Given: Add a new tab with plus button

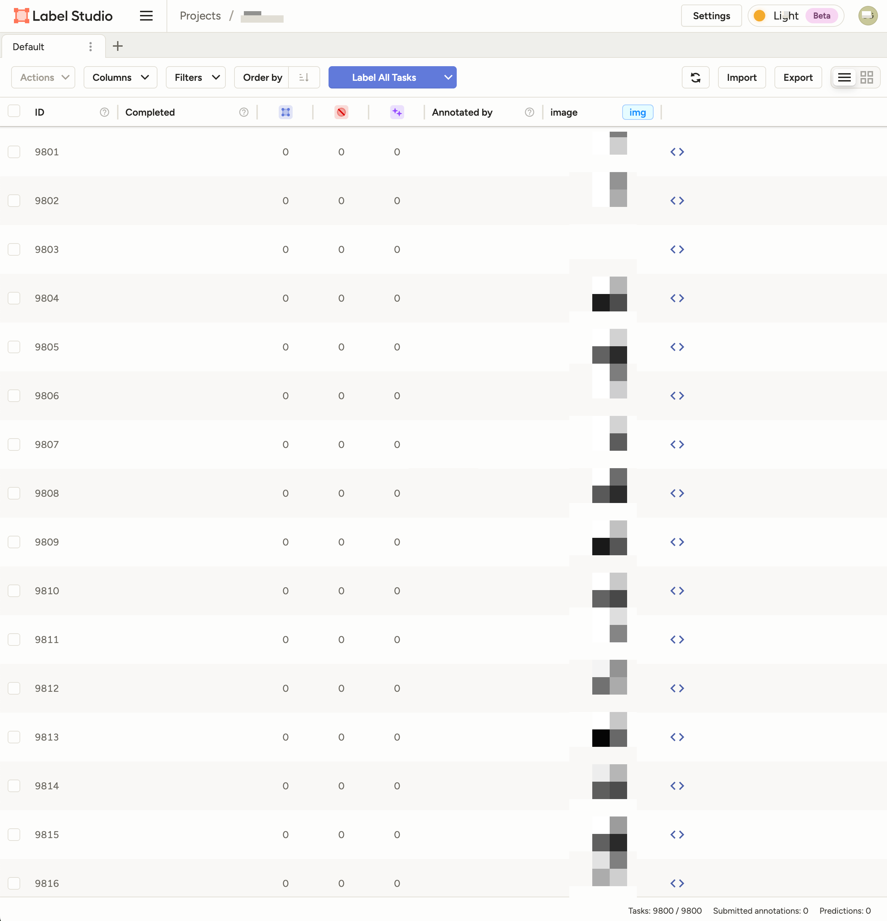Looking at the screenshot, I should click(x=117, y=46).
